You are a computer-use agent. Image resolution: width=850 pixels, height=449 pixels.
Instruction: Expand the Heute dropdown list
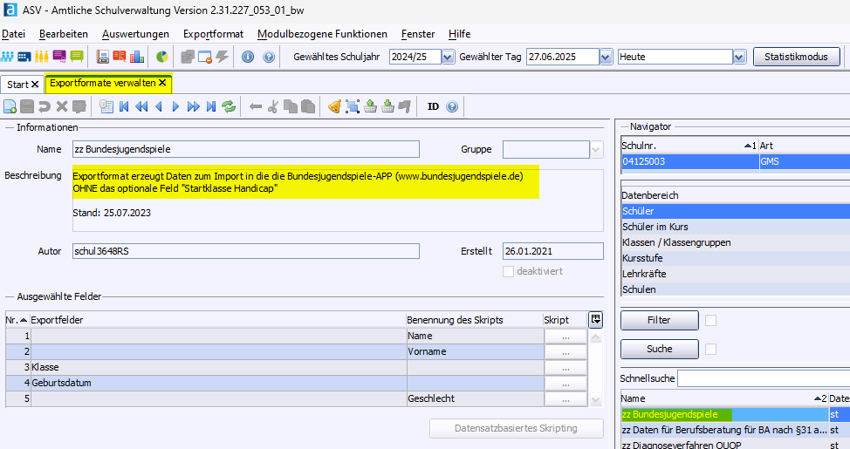tap(739, 57)
